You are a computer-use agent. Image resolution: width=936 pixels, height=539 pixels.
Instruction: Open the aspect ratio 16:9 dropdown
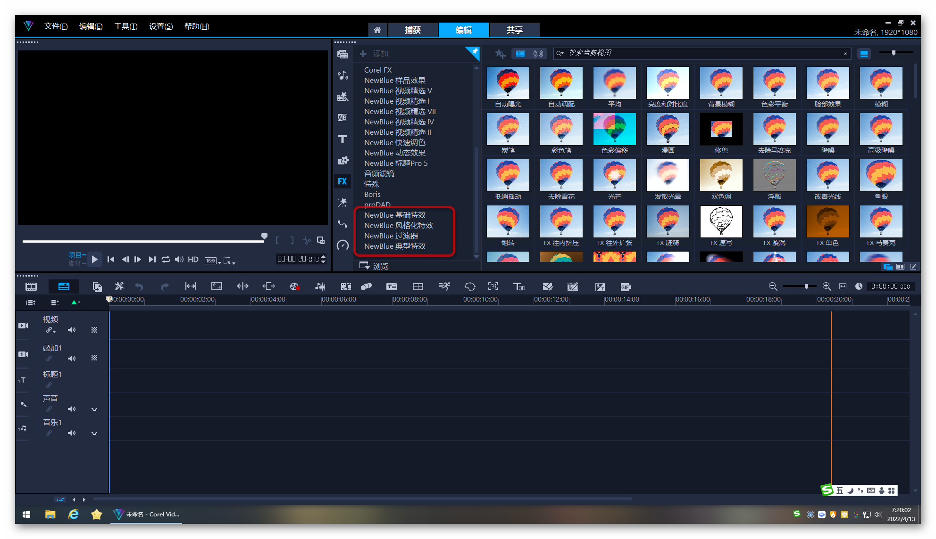click(x=213, y=261)
